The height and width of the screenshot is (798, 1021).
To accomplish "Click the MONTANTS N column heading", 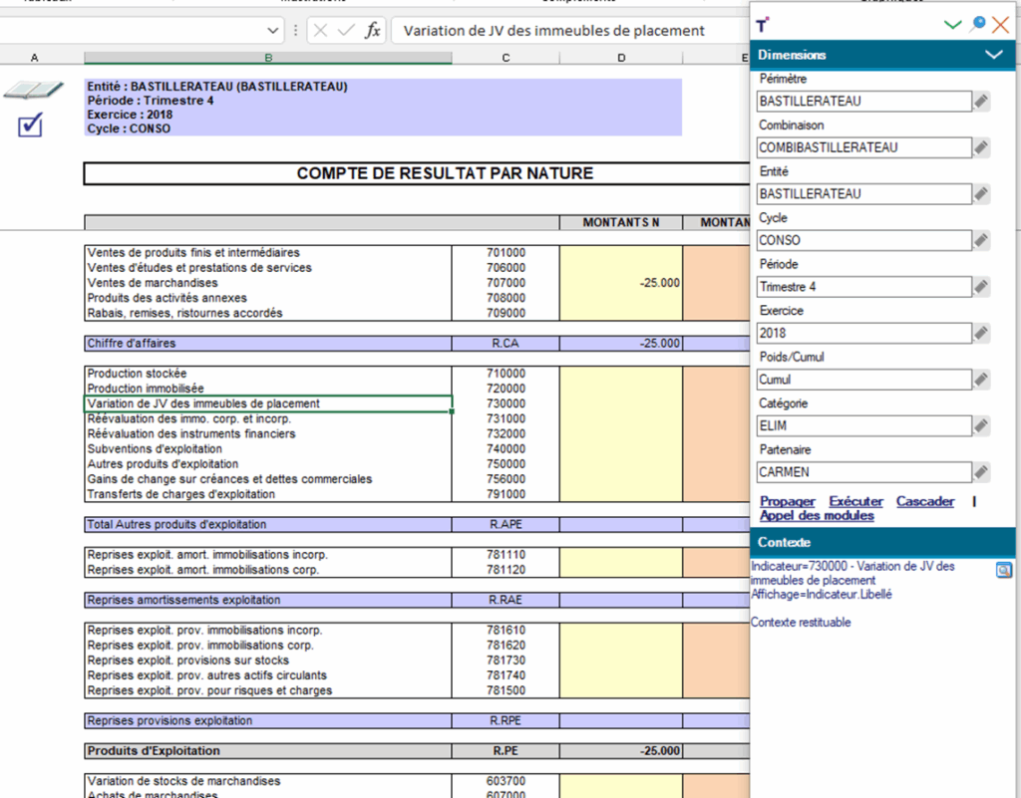I will pos(621,222).
